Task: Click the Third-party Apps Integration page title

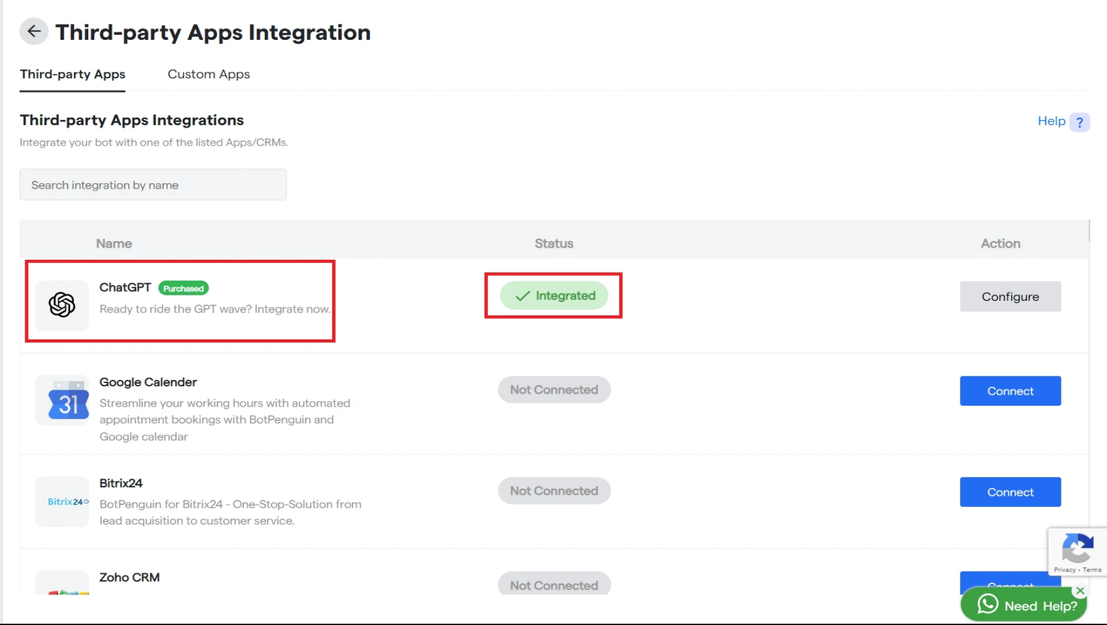Action: 213,32
